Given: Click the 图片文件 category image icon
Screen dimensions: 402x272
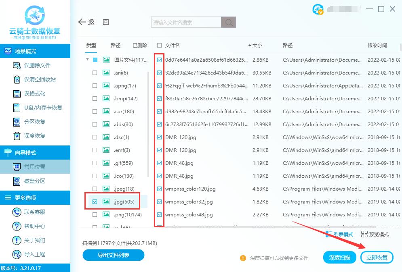Looking at the screenshot, I should [x=106, y=60].
